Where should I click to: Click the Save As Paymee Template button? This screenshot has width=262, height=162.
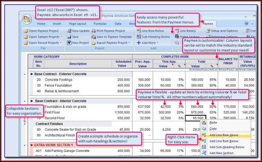(x=112, y=37)
